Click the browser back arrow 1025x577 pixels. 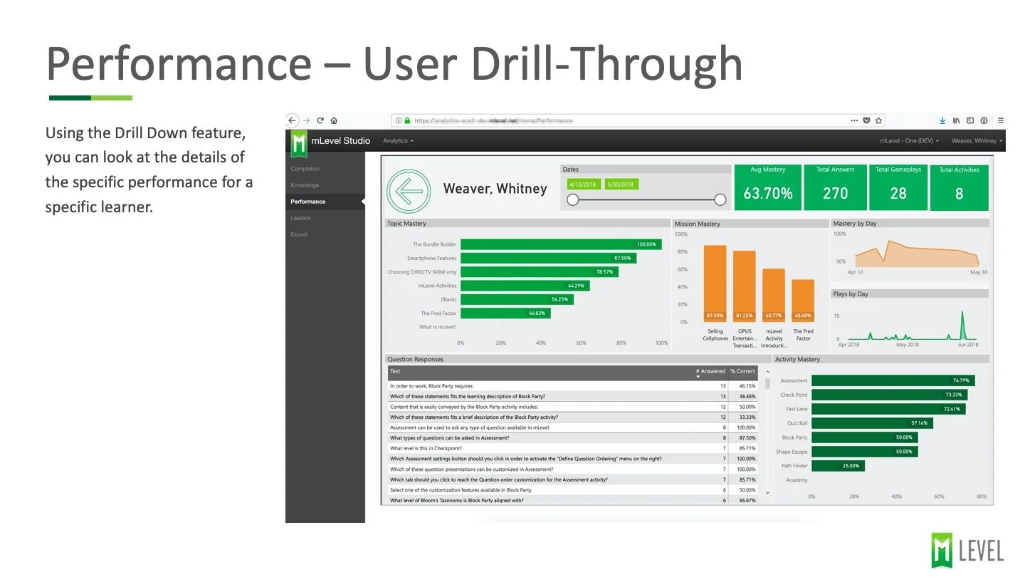tap(292, 120)
